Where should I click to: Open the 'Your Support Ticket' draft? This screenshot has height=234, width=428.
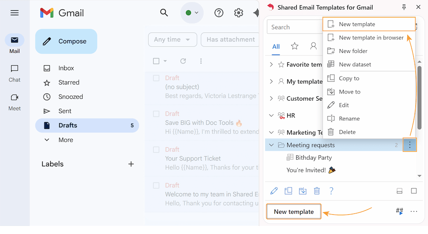click(202, 158)
